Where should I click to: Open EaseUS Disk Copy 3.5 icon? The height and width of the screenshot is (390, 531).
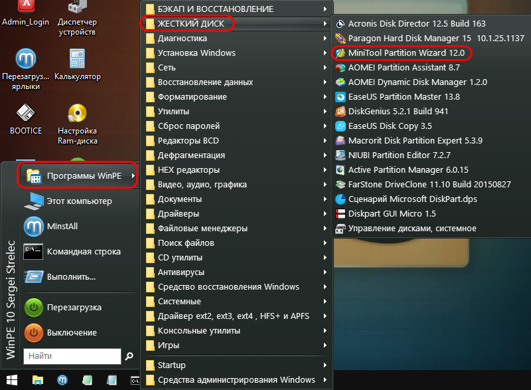340,126
